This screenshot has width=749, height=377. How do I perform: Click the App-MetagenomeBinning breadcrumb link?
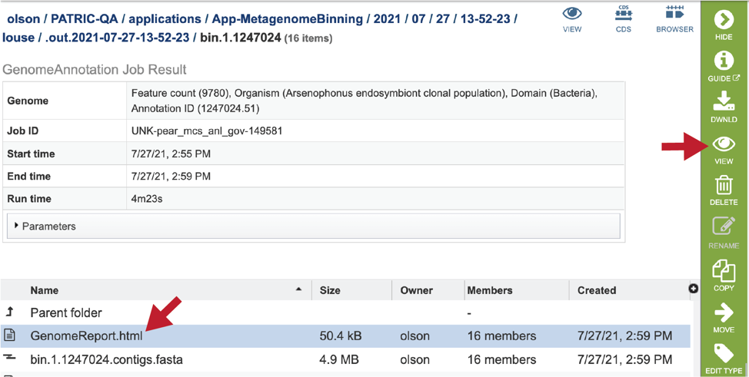tap(288, 19)
